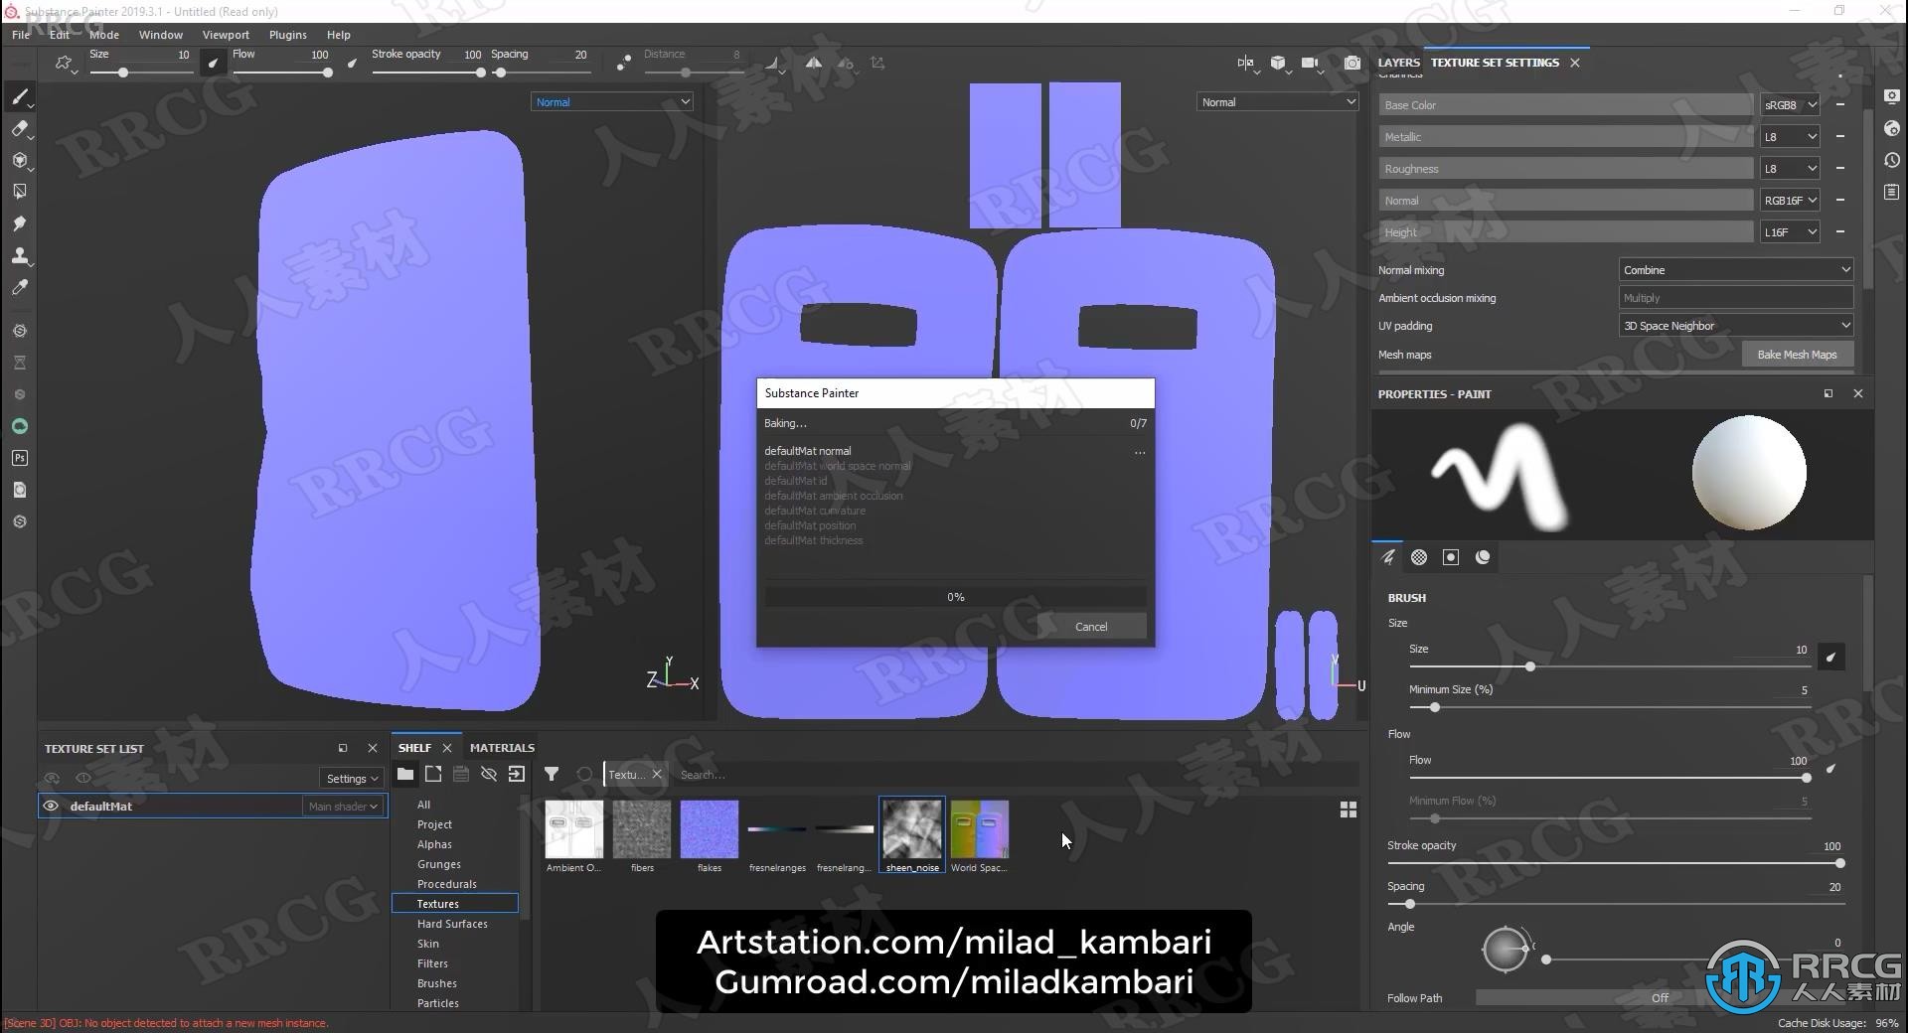Select the Eraser tool
Screen dimensions: 1908x1033
pyautogui.click(x=19, y=128)
